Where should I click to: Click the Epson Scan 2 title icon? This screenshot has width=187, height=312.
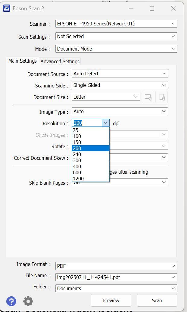6,8
